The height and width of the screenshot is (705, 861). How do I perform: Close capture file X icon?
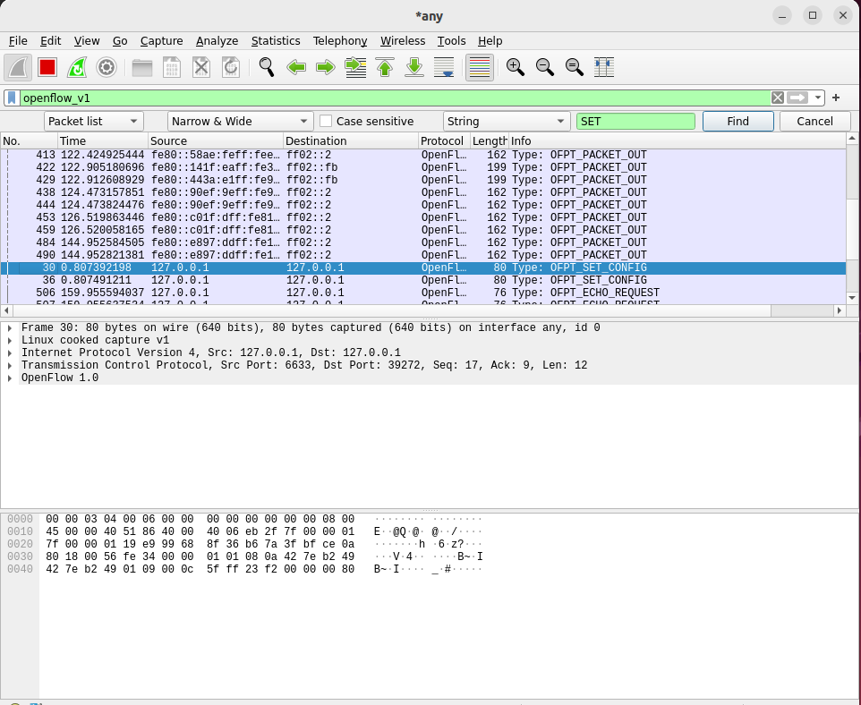(x=201, y=67)
